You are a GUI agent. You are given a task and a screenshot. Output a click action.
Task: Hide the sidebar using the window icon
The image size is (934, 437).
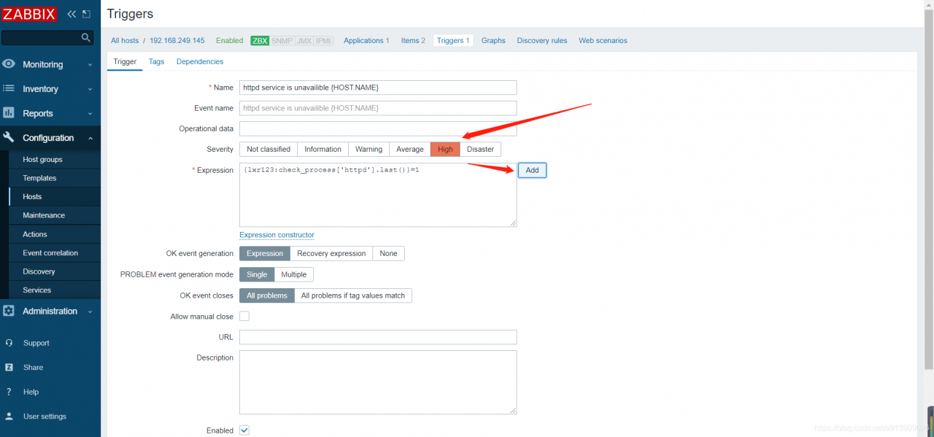coord(86,14)
